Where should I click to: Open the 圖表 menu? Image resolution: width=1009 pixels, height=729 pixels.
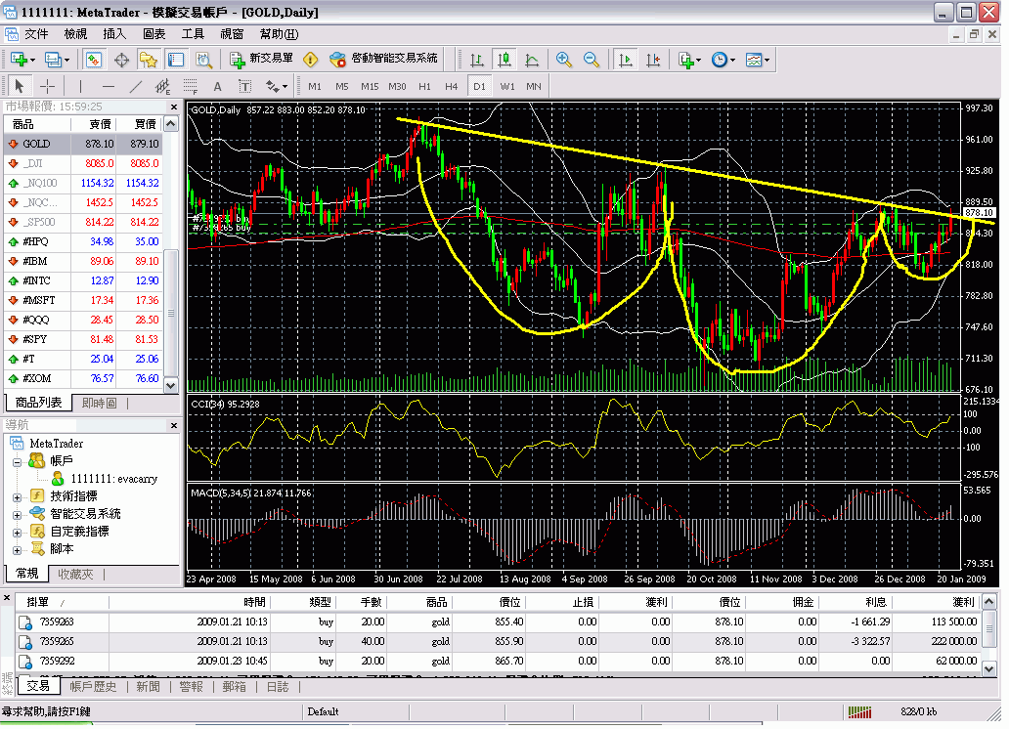click(x=154, y=34)
